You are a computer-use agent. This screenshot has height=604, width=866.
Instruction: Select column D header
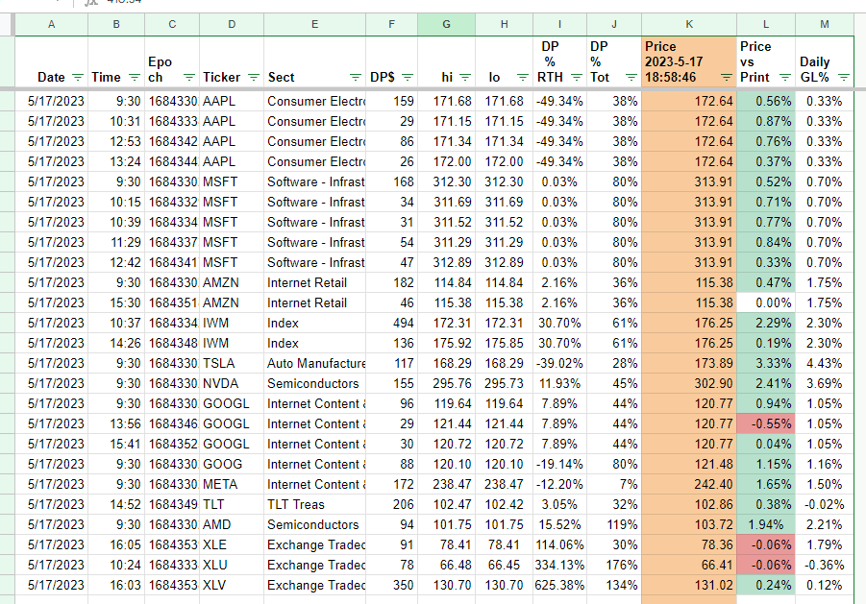232,24
